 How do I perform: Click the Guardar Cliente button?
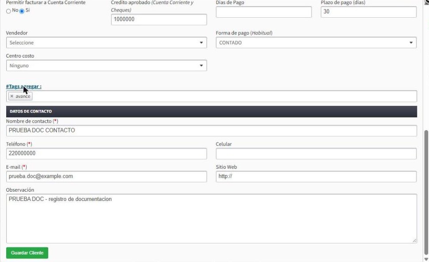coord(27,253)
